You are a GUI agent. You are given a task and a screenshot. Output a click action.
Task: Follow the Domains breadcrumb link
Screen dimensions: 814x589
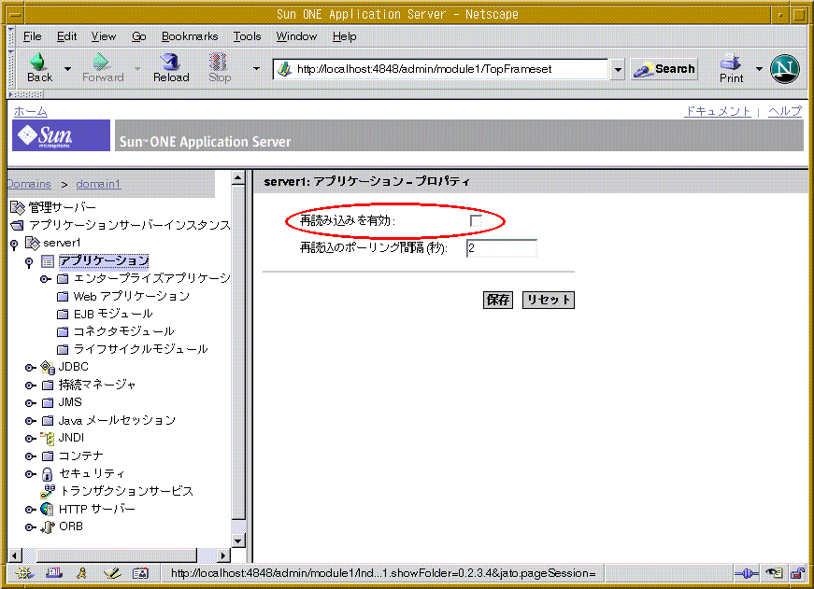point(29,184)
